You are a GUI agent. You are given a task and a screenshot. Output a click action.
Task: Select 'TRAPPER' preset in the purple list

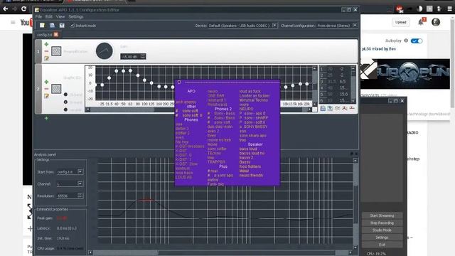216,162
